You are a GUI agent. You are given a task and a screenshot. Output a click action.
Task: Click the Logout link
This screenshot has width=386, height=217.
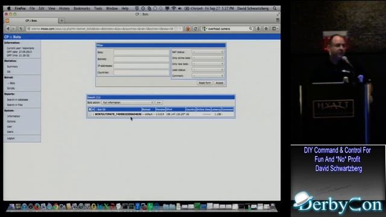pos(11,138)
